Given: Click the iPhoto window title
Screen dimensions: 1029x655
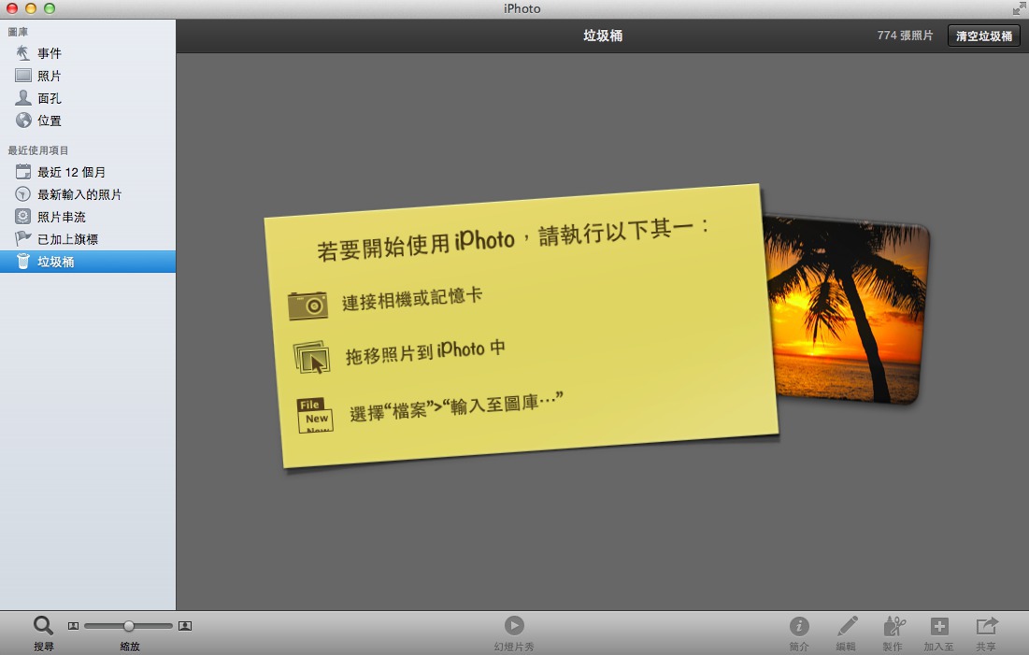Looking at the screenshot, I should coord(522,8).
